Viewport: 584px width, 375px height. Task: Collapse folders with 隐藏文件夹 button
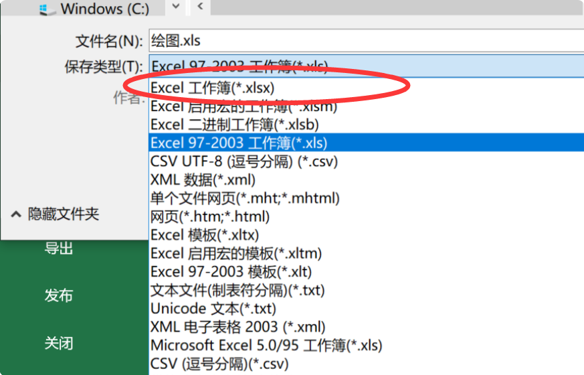pyautogui.click(x=55, y=214)
